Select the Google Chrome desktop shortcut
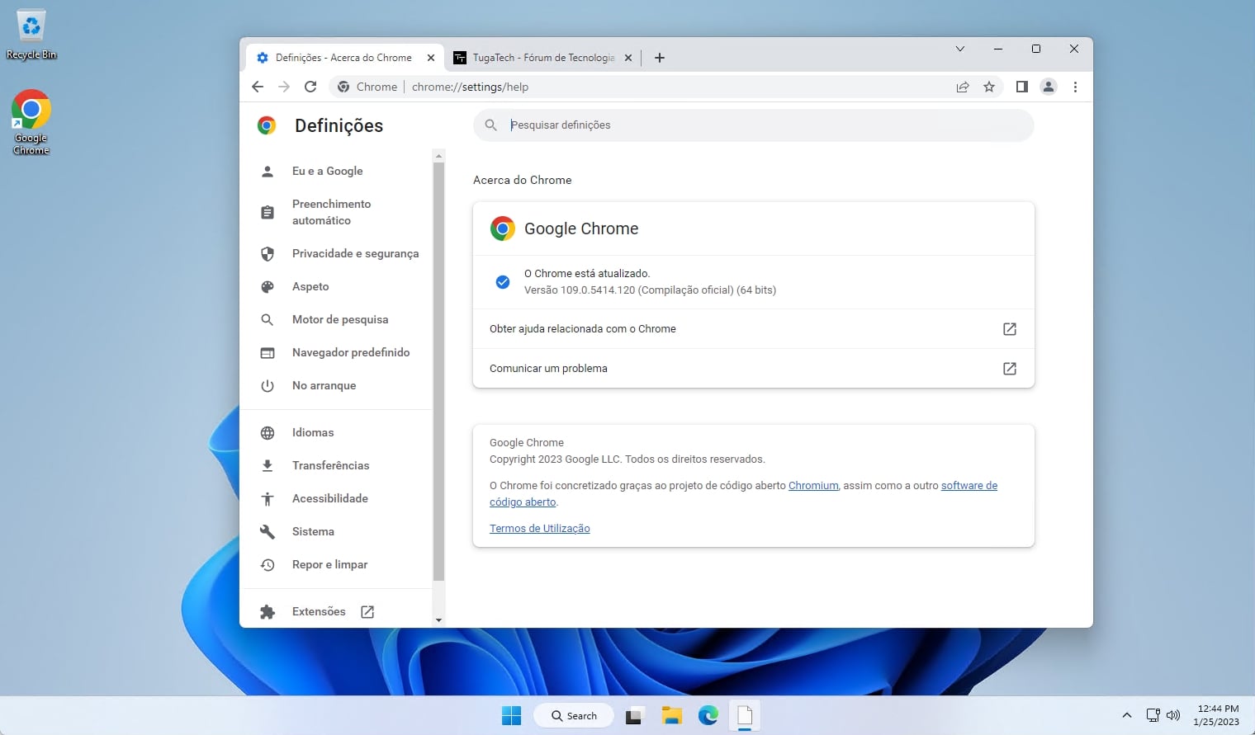This screenshot has width=1255, height=735. 31,122
